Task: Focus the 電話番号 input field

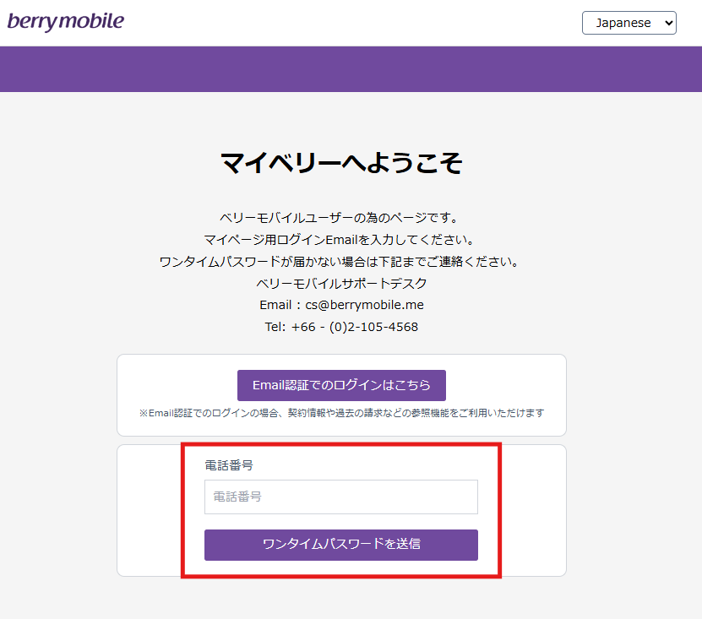Action: point(341,497)
